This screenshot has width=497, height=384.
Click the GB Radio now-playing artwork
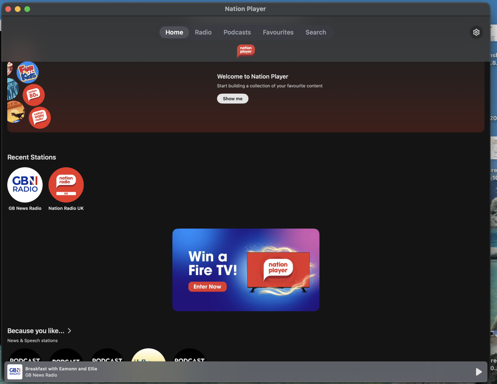(x=15, y=372)
